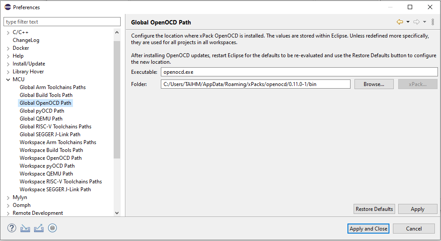The image size is (441, 241).
Task: Select Global Build Tools Path
Action: [x=46, y=95]
